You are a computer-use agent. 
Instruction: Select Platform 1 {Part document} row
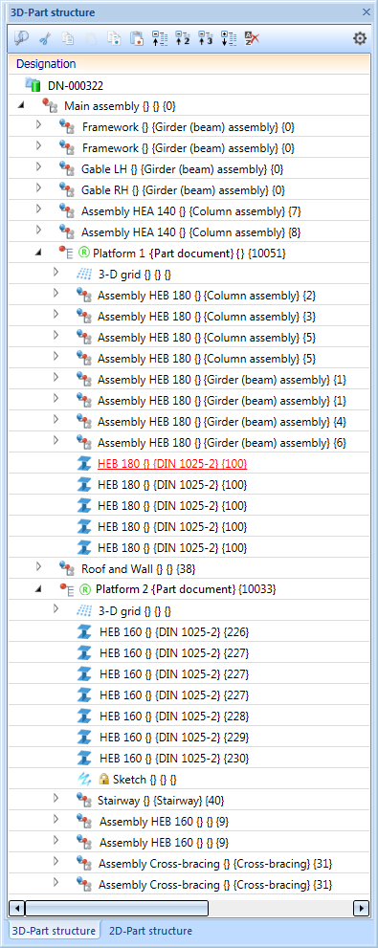(189, 253)
